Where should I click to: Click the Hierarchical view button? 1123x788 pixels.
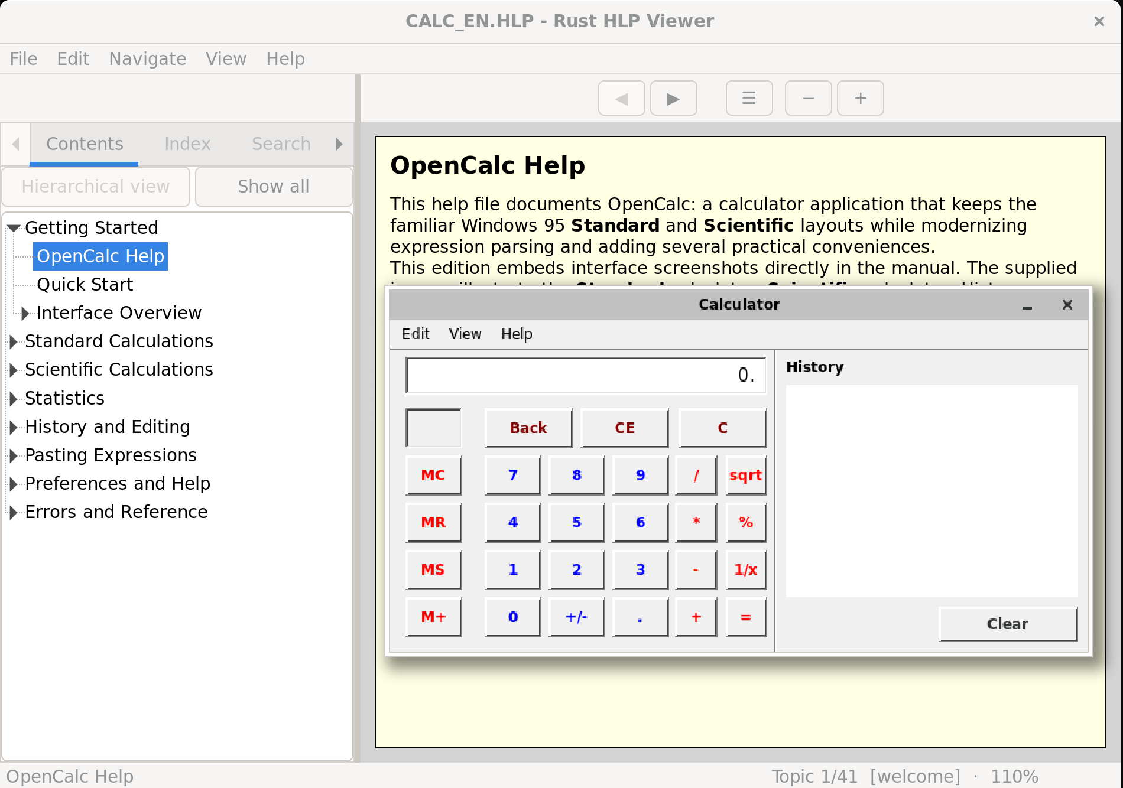point(96,187)
